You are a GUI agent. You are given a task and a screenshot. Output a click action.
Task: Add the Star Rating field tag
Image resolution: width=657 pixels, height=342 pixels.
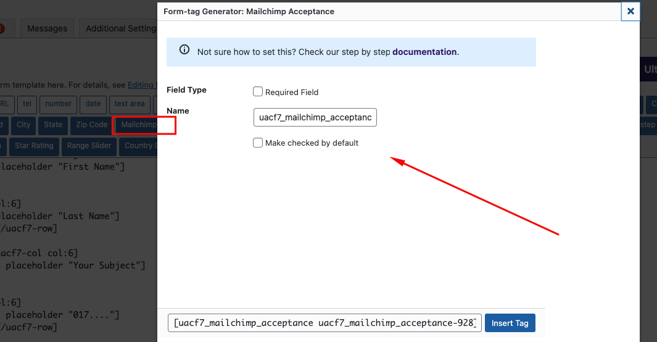(x=35, y=146)
